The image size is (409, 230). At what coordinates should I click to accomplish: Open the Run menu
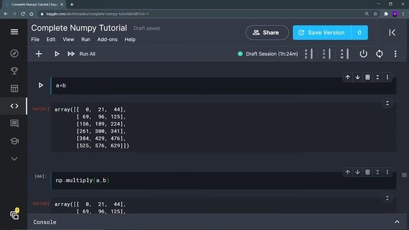[86, 40]
